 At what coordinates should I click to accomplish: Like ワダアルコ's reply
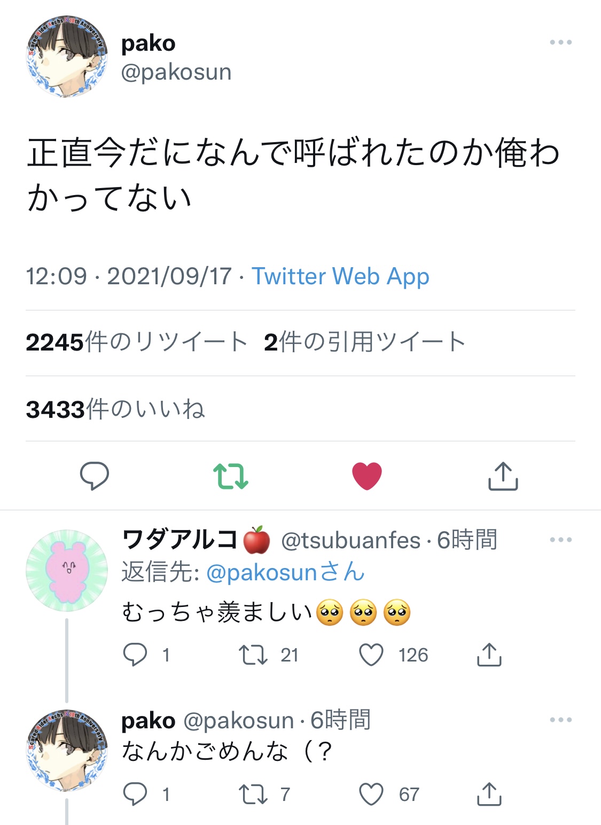(x=371, y=655)
